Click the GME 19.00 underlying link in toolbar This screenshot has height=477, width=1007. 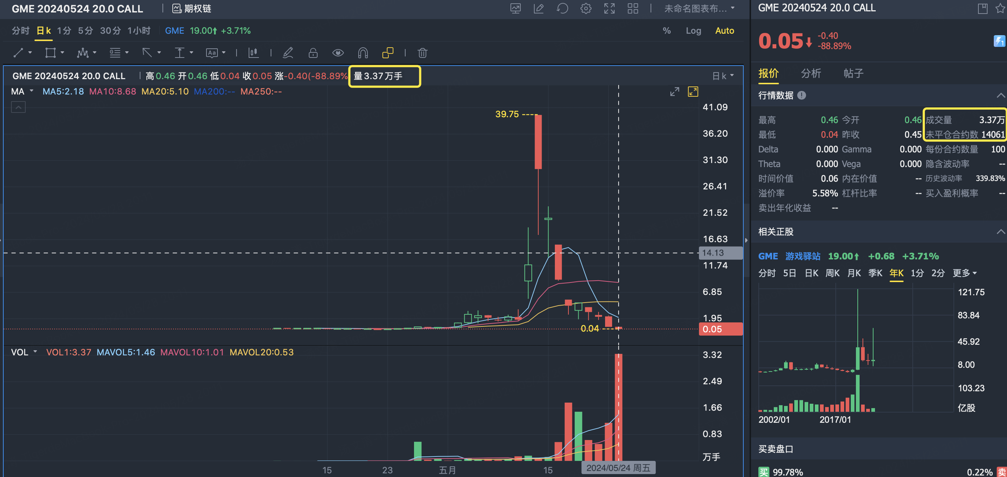coord(208,30)
